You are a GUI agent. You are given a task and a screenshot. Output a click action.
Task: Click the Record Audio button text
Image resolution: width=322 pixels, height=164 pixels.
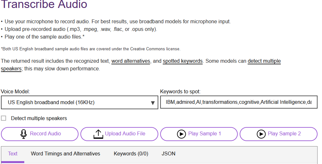tap(45, 134)
